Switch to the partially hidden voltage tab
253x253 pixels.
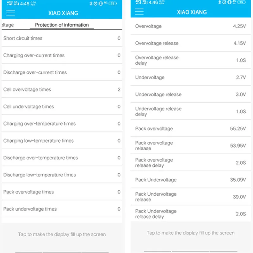pos(8,25)
